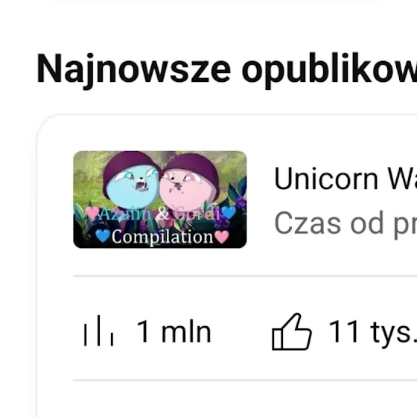This screenshot has height=417, width=417.
Task: Click the Czas od pr… subtitle text
Action: tap(346, 223)
